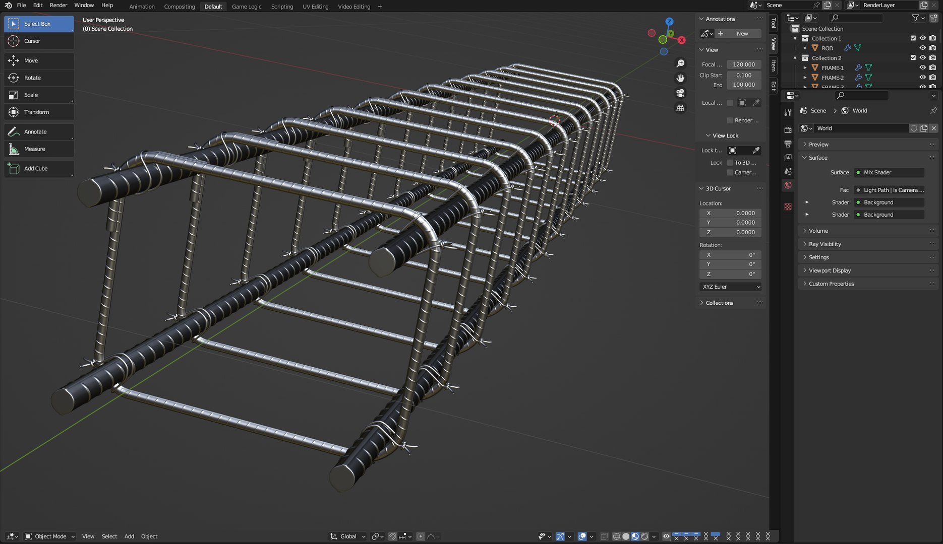This screenshot has width=943, height=544.
Task: Click the pan view hand icon
Action: pyautogui.click(x=680, y=78)
